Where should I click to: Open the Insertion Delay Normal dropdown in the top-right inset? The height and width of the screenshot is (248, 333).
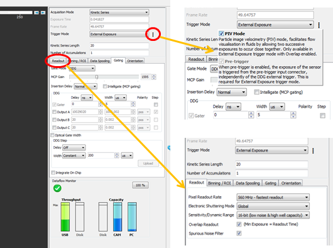point(231,93)
